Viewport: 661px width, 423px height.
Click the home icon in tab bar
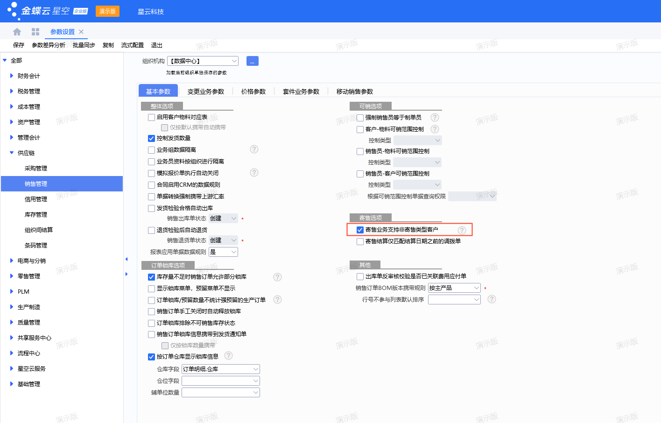17,32
